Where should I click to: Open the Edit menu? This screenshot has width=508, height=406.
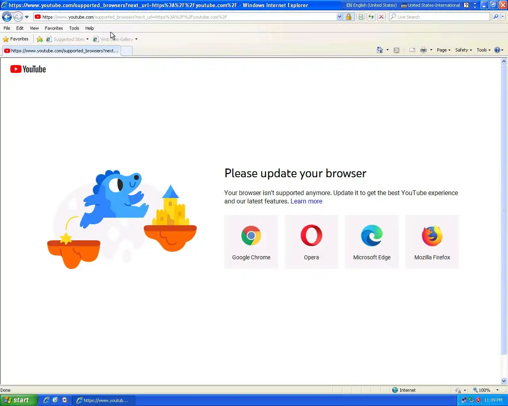[x=20, y=28]
